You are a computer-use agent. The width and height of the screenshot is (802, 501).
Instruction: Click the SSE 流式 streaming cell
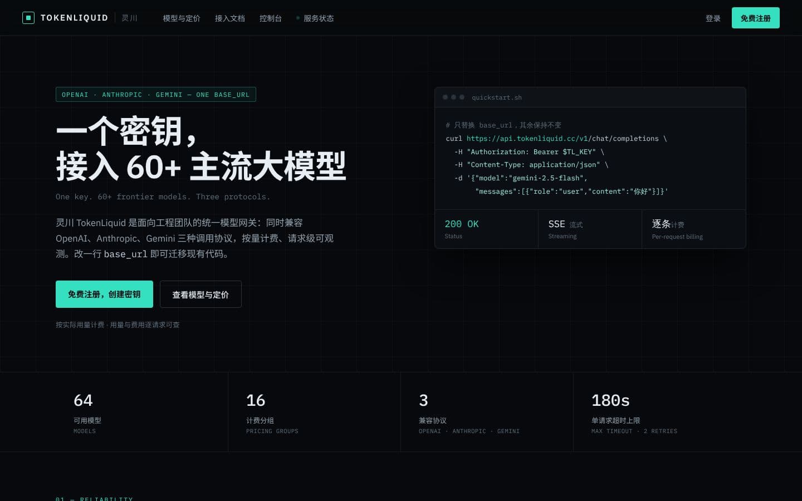point(590,229)
